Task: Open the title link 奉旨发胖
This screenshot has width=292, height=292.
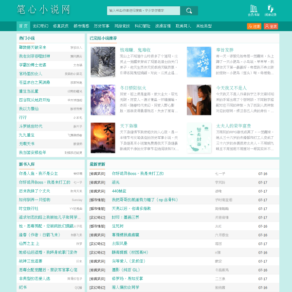Action: (x=224, y=50)
